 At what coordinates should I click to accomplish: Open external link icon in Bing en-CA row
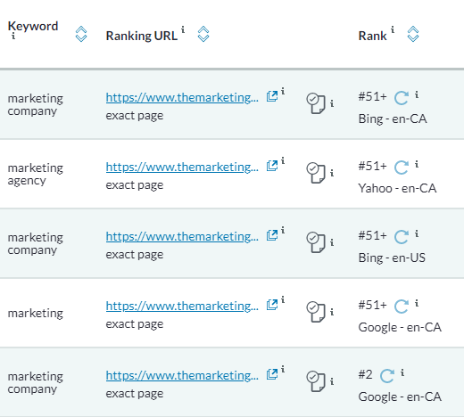pyautogui.click(x=272, y=96)
